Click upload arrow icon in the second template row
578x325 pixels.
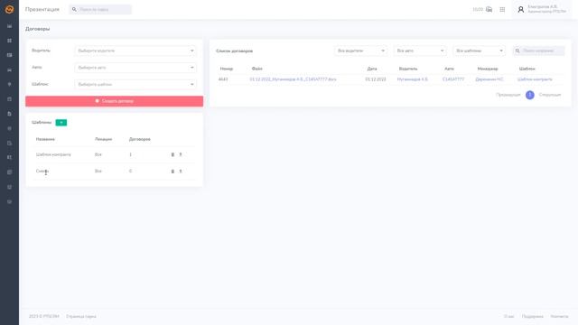click(x=181, y=172)
